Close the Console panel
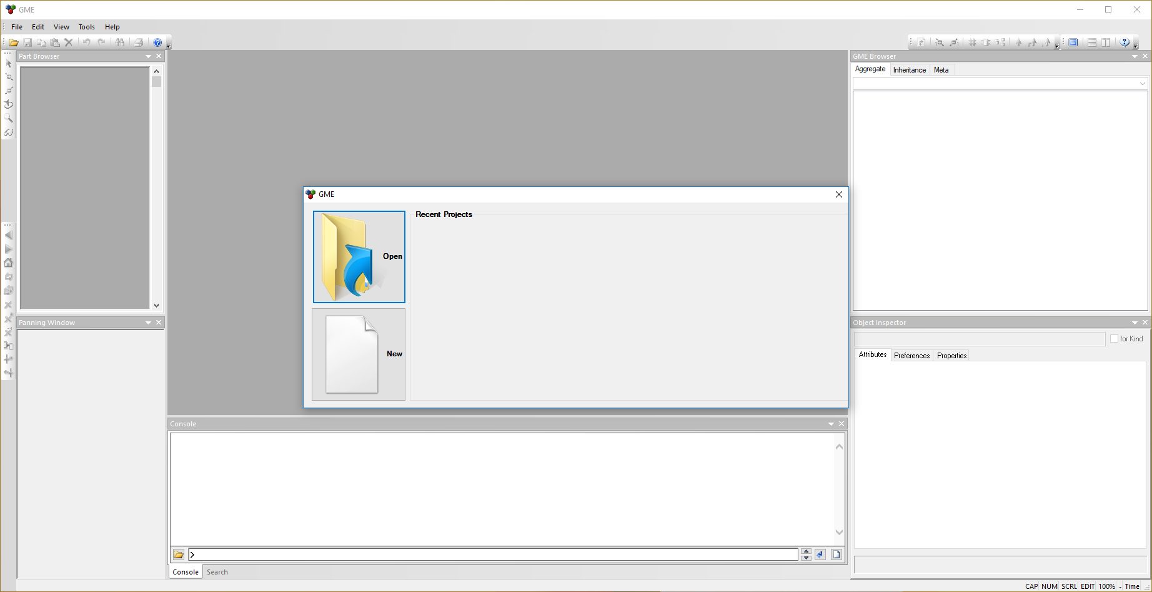Screen dimensions: 1152x592 (x=842, y=424)
